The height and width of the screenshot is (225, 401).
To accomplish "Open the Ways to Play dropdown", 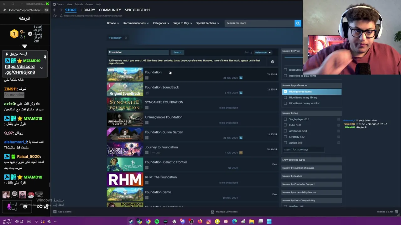I will pos(183,23).
